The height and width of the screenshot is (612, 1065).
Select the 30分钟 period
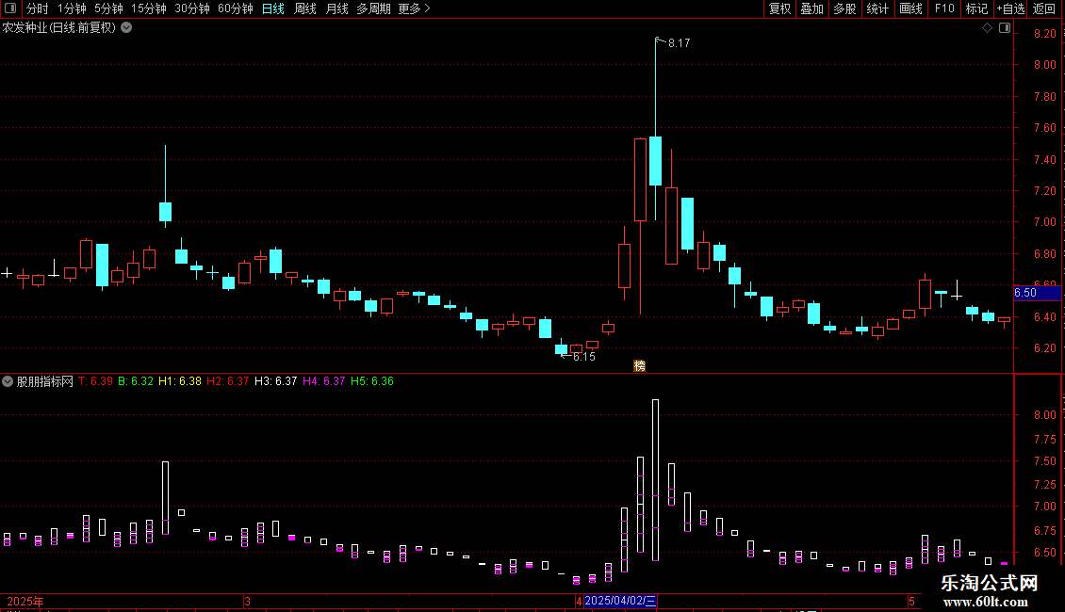click(192, 8)
